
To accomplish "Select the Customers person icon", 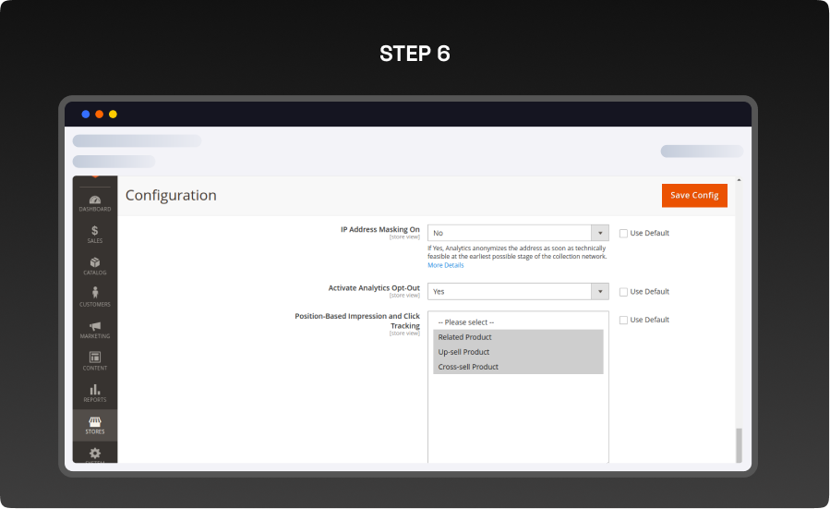I will pos(94,295).
